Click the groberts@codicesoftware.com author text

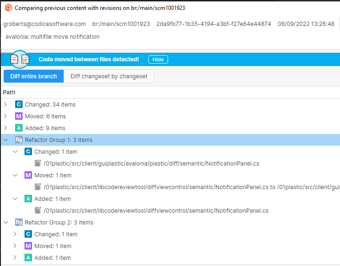click(44, 24)
